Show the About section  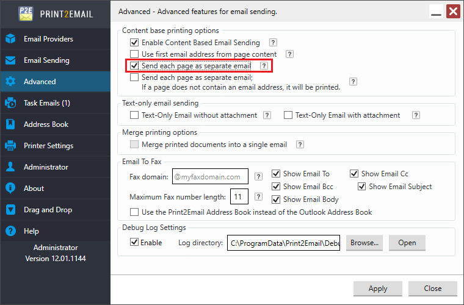56,188
